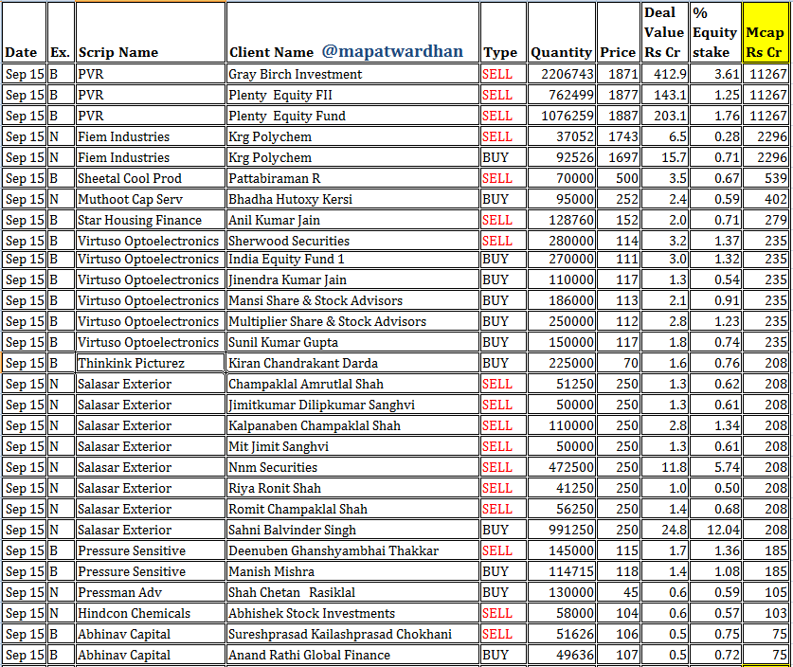Click quantity cell 2206743
793x667 pixels.
[x=562, y=74]
